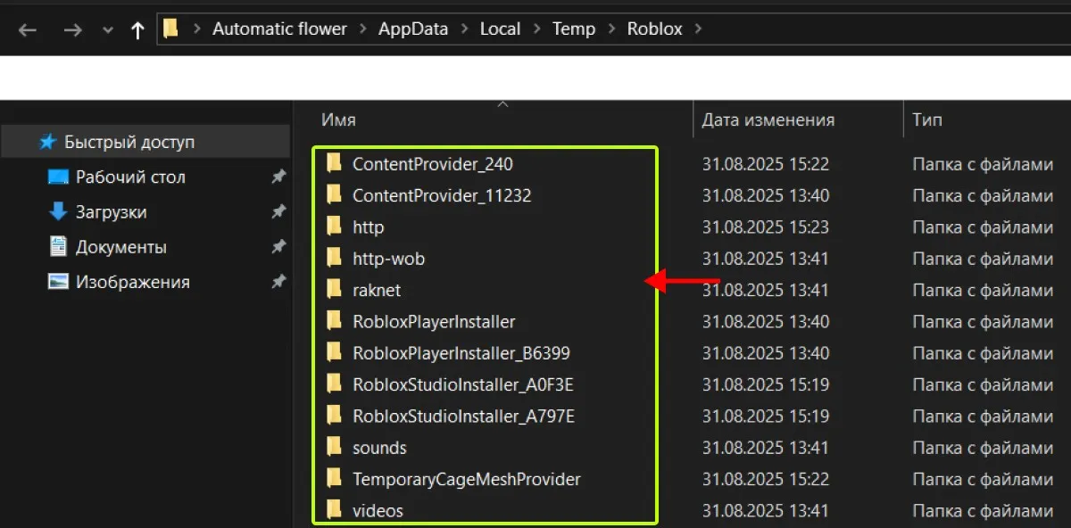
Task: Click the Рабочий стол desktop icon
Action: coord(58,177)
